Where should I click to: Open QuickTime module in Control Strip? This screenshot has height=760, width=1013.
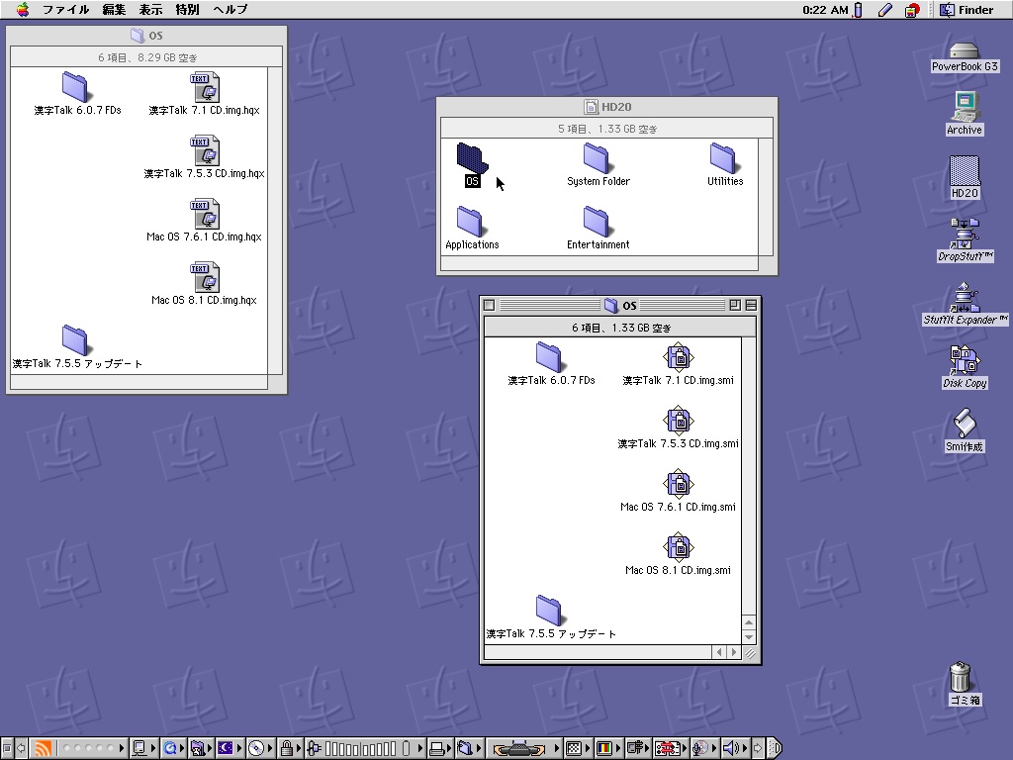[x=174, y=748]
